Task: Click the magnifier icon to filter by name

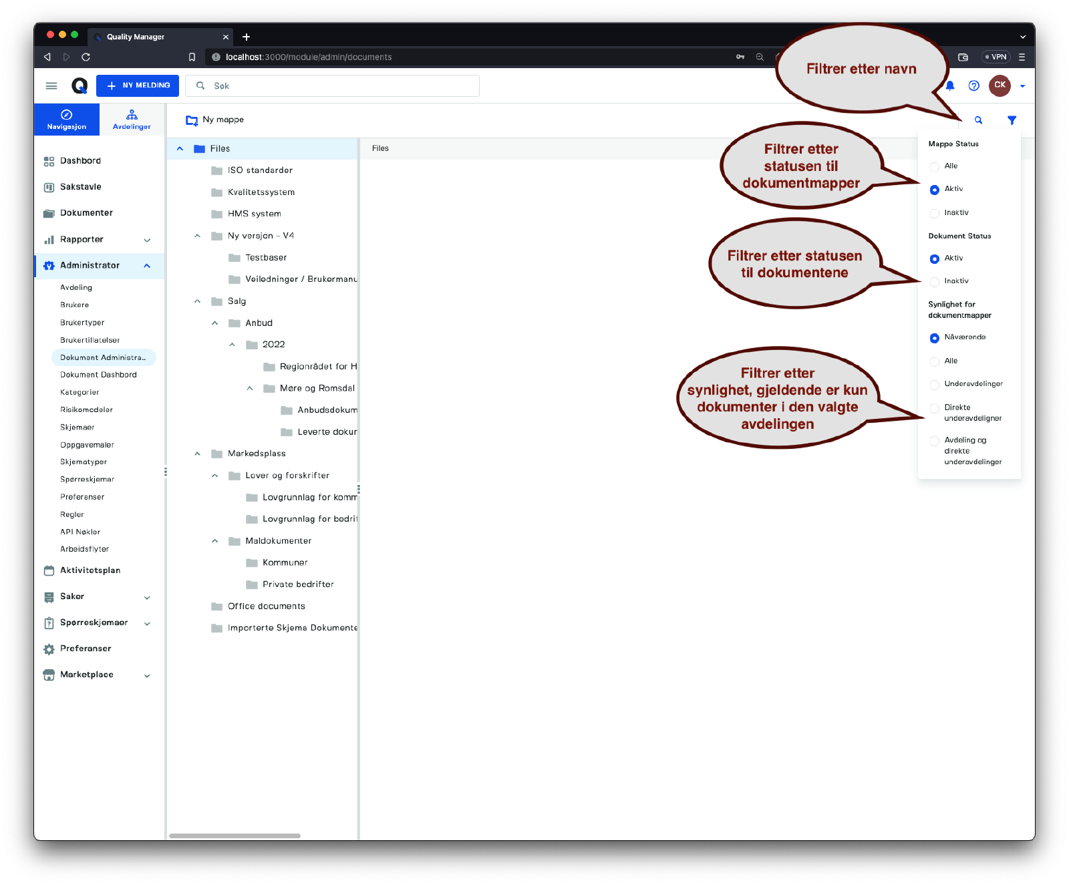Action: point(978,120)
